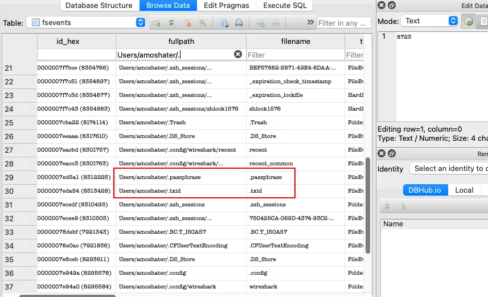Click the .passphrase filename cell

(x=296, y=177)
